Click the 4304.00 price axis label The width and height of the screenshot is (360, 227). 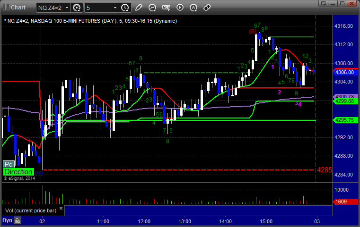[344, 82]
